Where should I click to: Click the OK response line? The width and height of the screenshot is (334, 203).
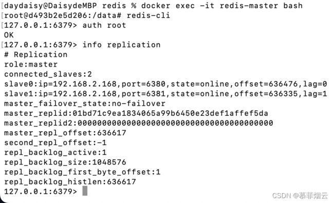coord(9,35)
